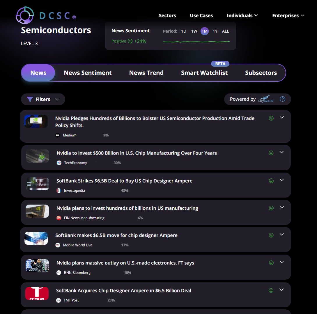
Task: Select the 1W period option
Action: pos(194,31)
